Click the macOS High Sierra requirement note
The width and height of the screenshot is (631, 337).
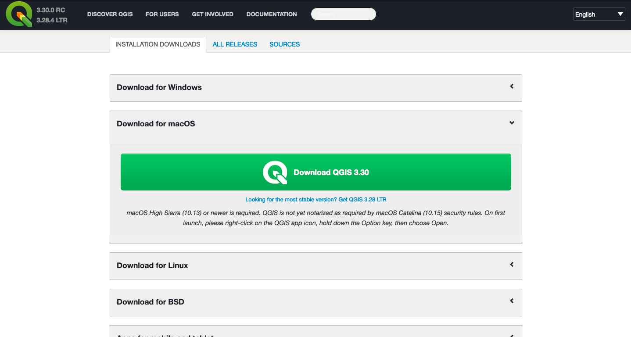click(x=316, y=218)
